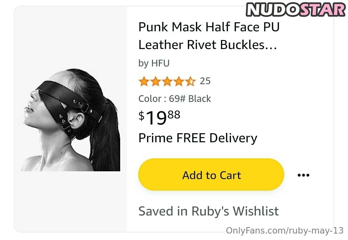
Task: Click the fourth orange rating star
Action: 179,81
